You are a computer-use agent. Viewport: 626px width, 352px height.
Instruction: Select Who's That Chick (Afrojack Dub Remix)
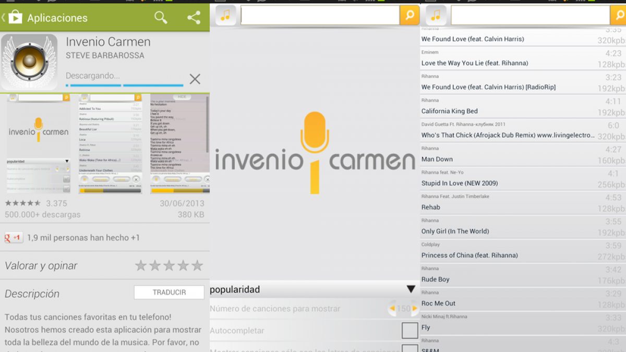523,130
